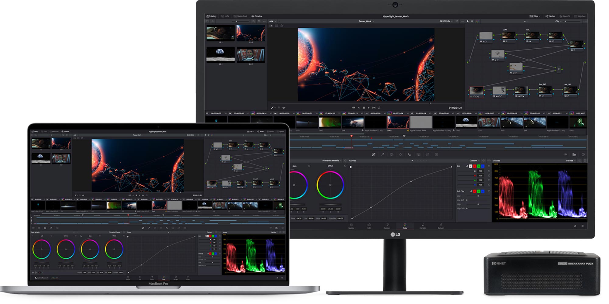Toggle Nodes panel on LG monitor

point(550,16)
